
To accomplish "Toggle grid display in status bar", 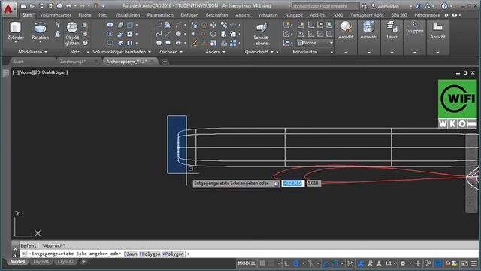I will click(262, 263).
